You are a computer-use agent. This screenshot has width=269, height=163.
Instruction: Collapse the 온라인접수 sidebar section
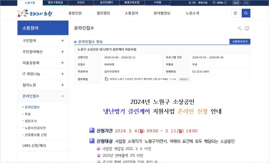63,96
